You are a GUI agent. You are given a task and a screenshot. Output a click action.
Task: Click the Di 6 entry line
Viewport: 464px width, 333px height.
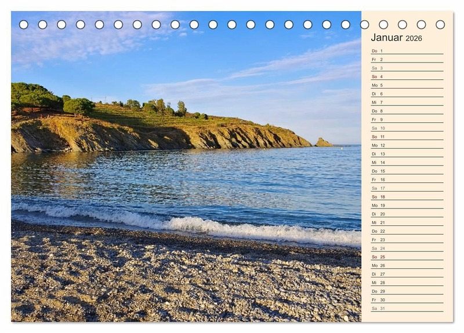pyautogui.click(x=407, y=94)
